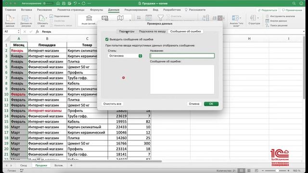Click the Outline structure icon
Viewport: 308px width, 173px height.
pyautogui.click(x=253, y=18)
